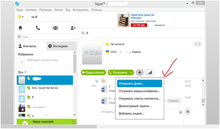The height and width of the screenshot is (129, 220).
Task: Open the furniture ad headline link
Action: click(143, 16)
